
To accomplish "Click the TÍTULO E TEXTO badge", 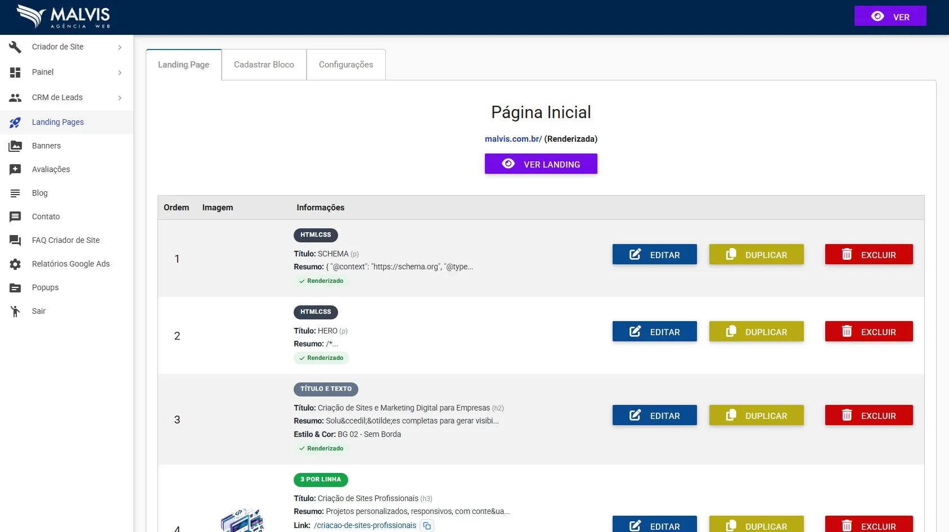I will pos(326,389).
